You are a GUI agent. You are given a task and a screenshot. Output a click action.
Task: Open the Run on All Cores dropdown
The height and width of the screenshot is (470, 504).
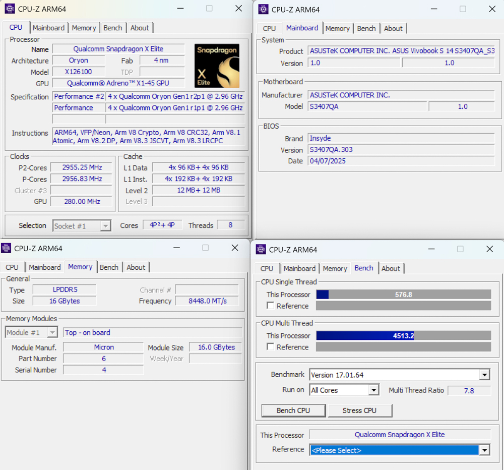pos(344,390)
